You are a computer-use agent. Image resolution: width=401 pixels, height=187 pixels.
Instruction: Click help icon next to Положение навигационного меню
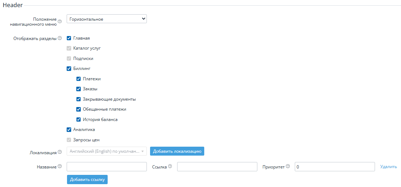coord(60,21)
